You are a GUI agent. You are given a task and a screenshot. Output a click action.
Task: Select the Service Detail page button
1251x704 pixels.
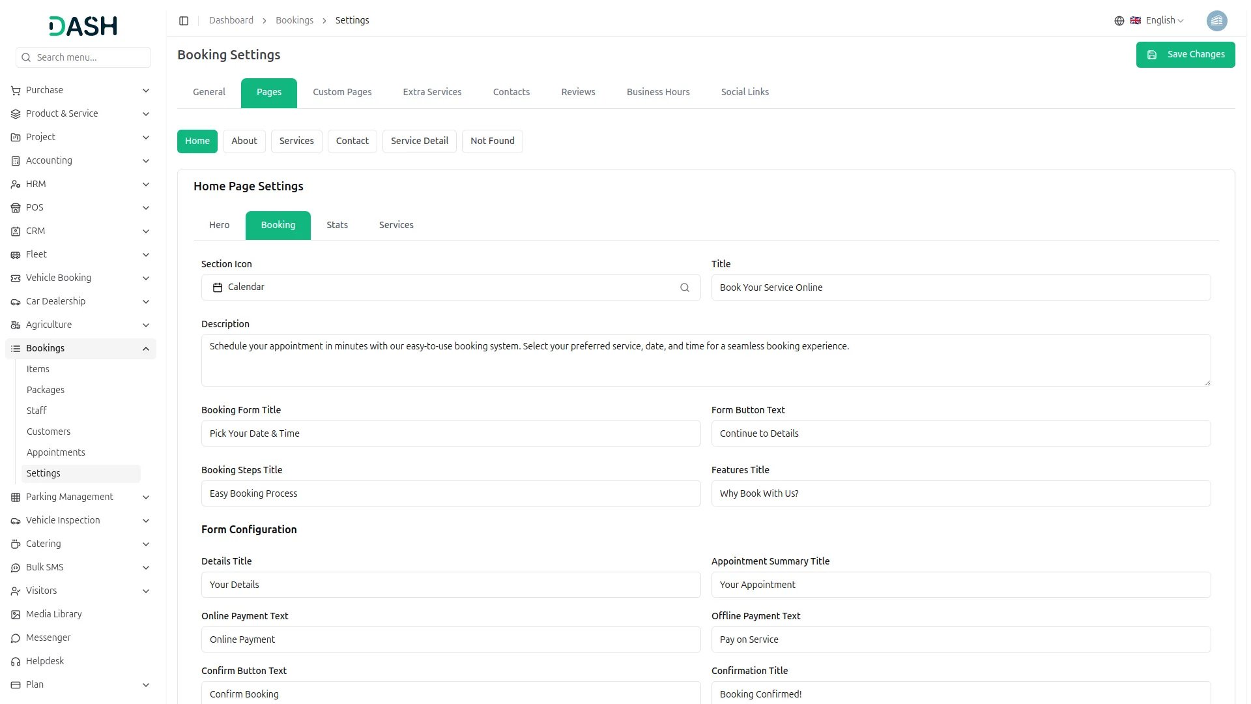419,141
